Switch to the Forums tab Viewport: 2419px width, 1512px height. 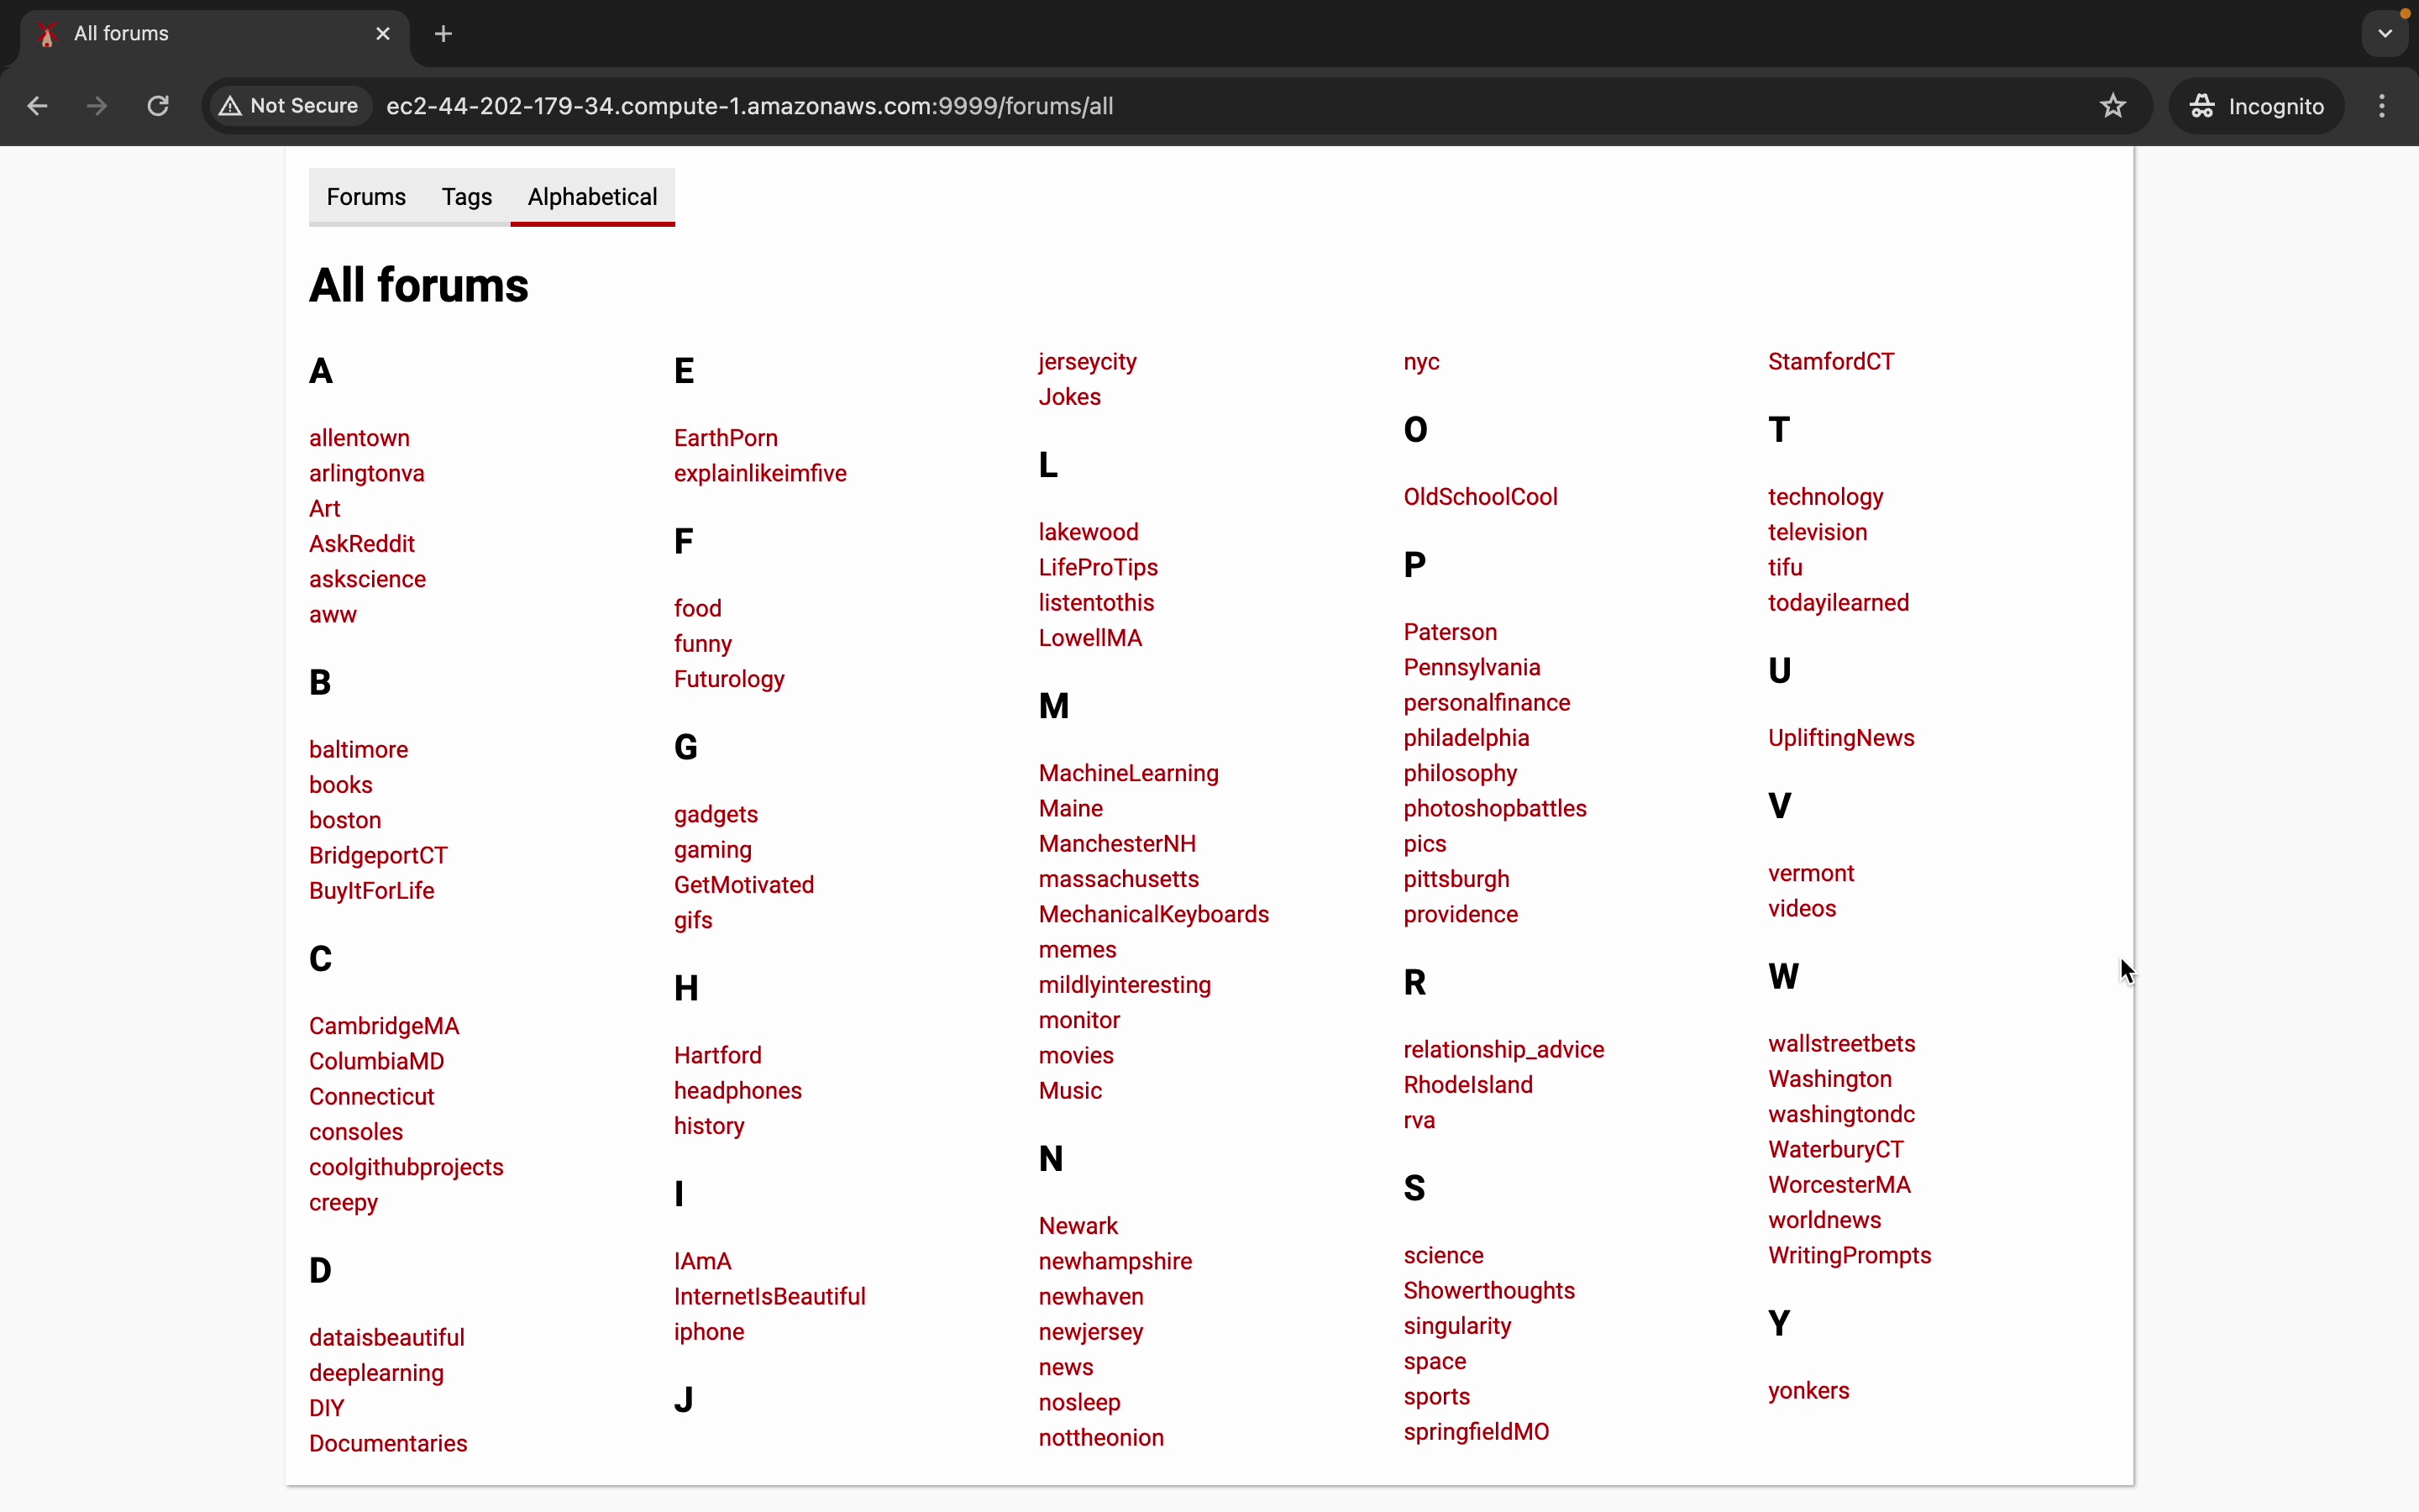point(366,197)
